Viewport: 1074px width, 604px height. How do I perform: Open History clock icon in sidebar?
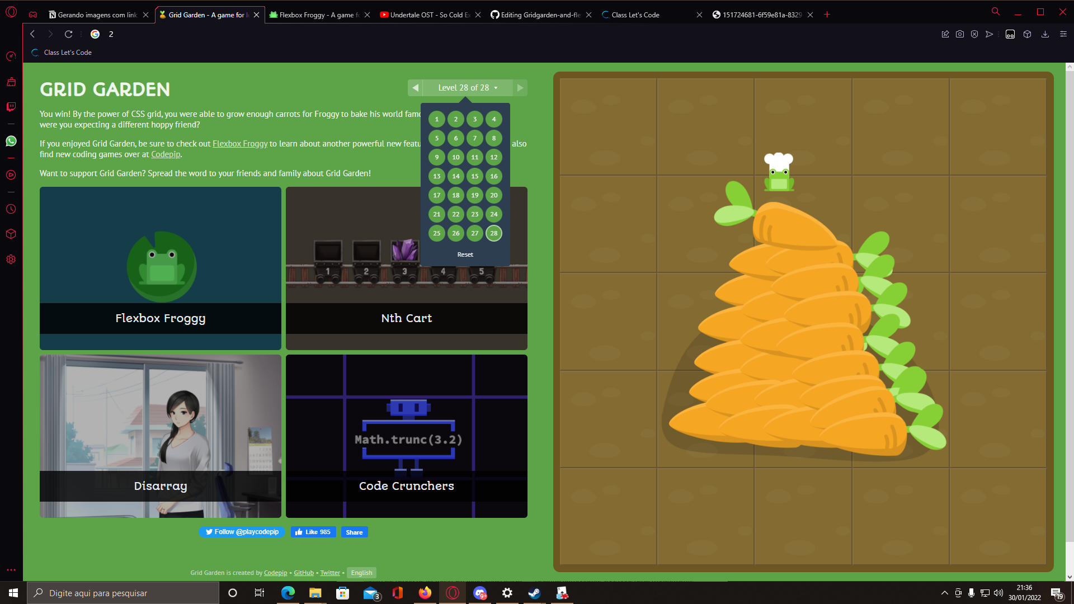point(11,209)
